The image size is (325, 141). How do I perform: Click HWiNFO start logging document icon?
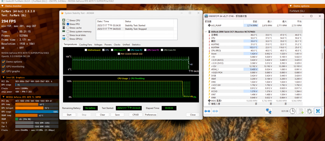tap(301, 111)
